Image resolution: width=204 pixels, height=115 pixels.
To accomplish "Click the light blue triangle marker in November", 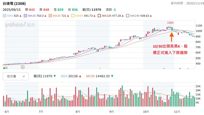I will click(188, 68).
